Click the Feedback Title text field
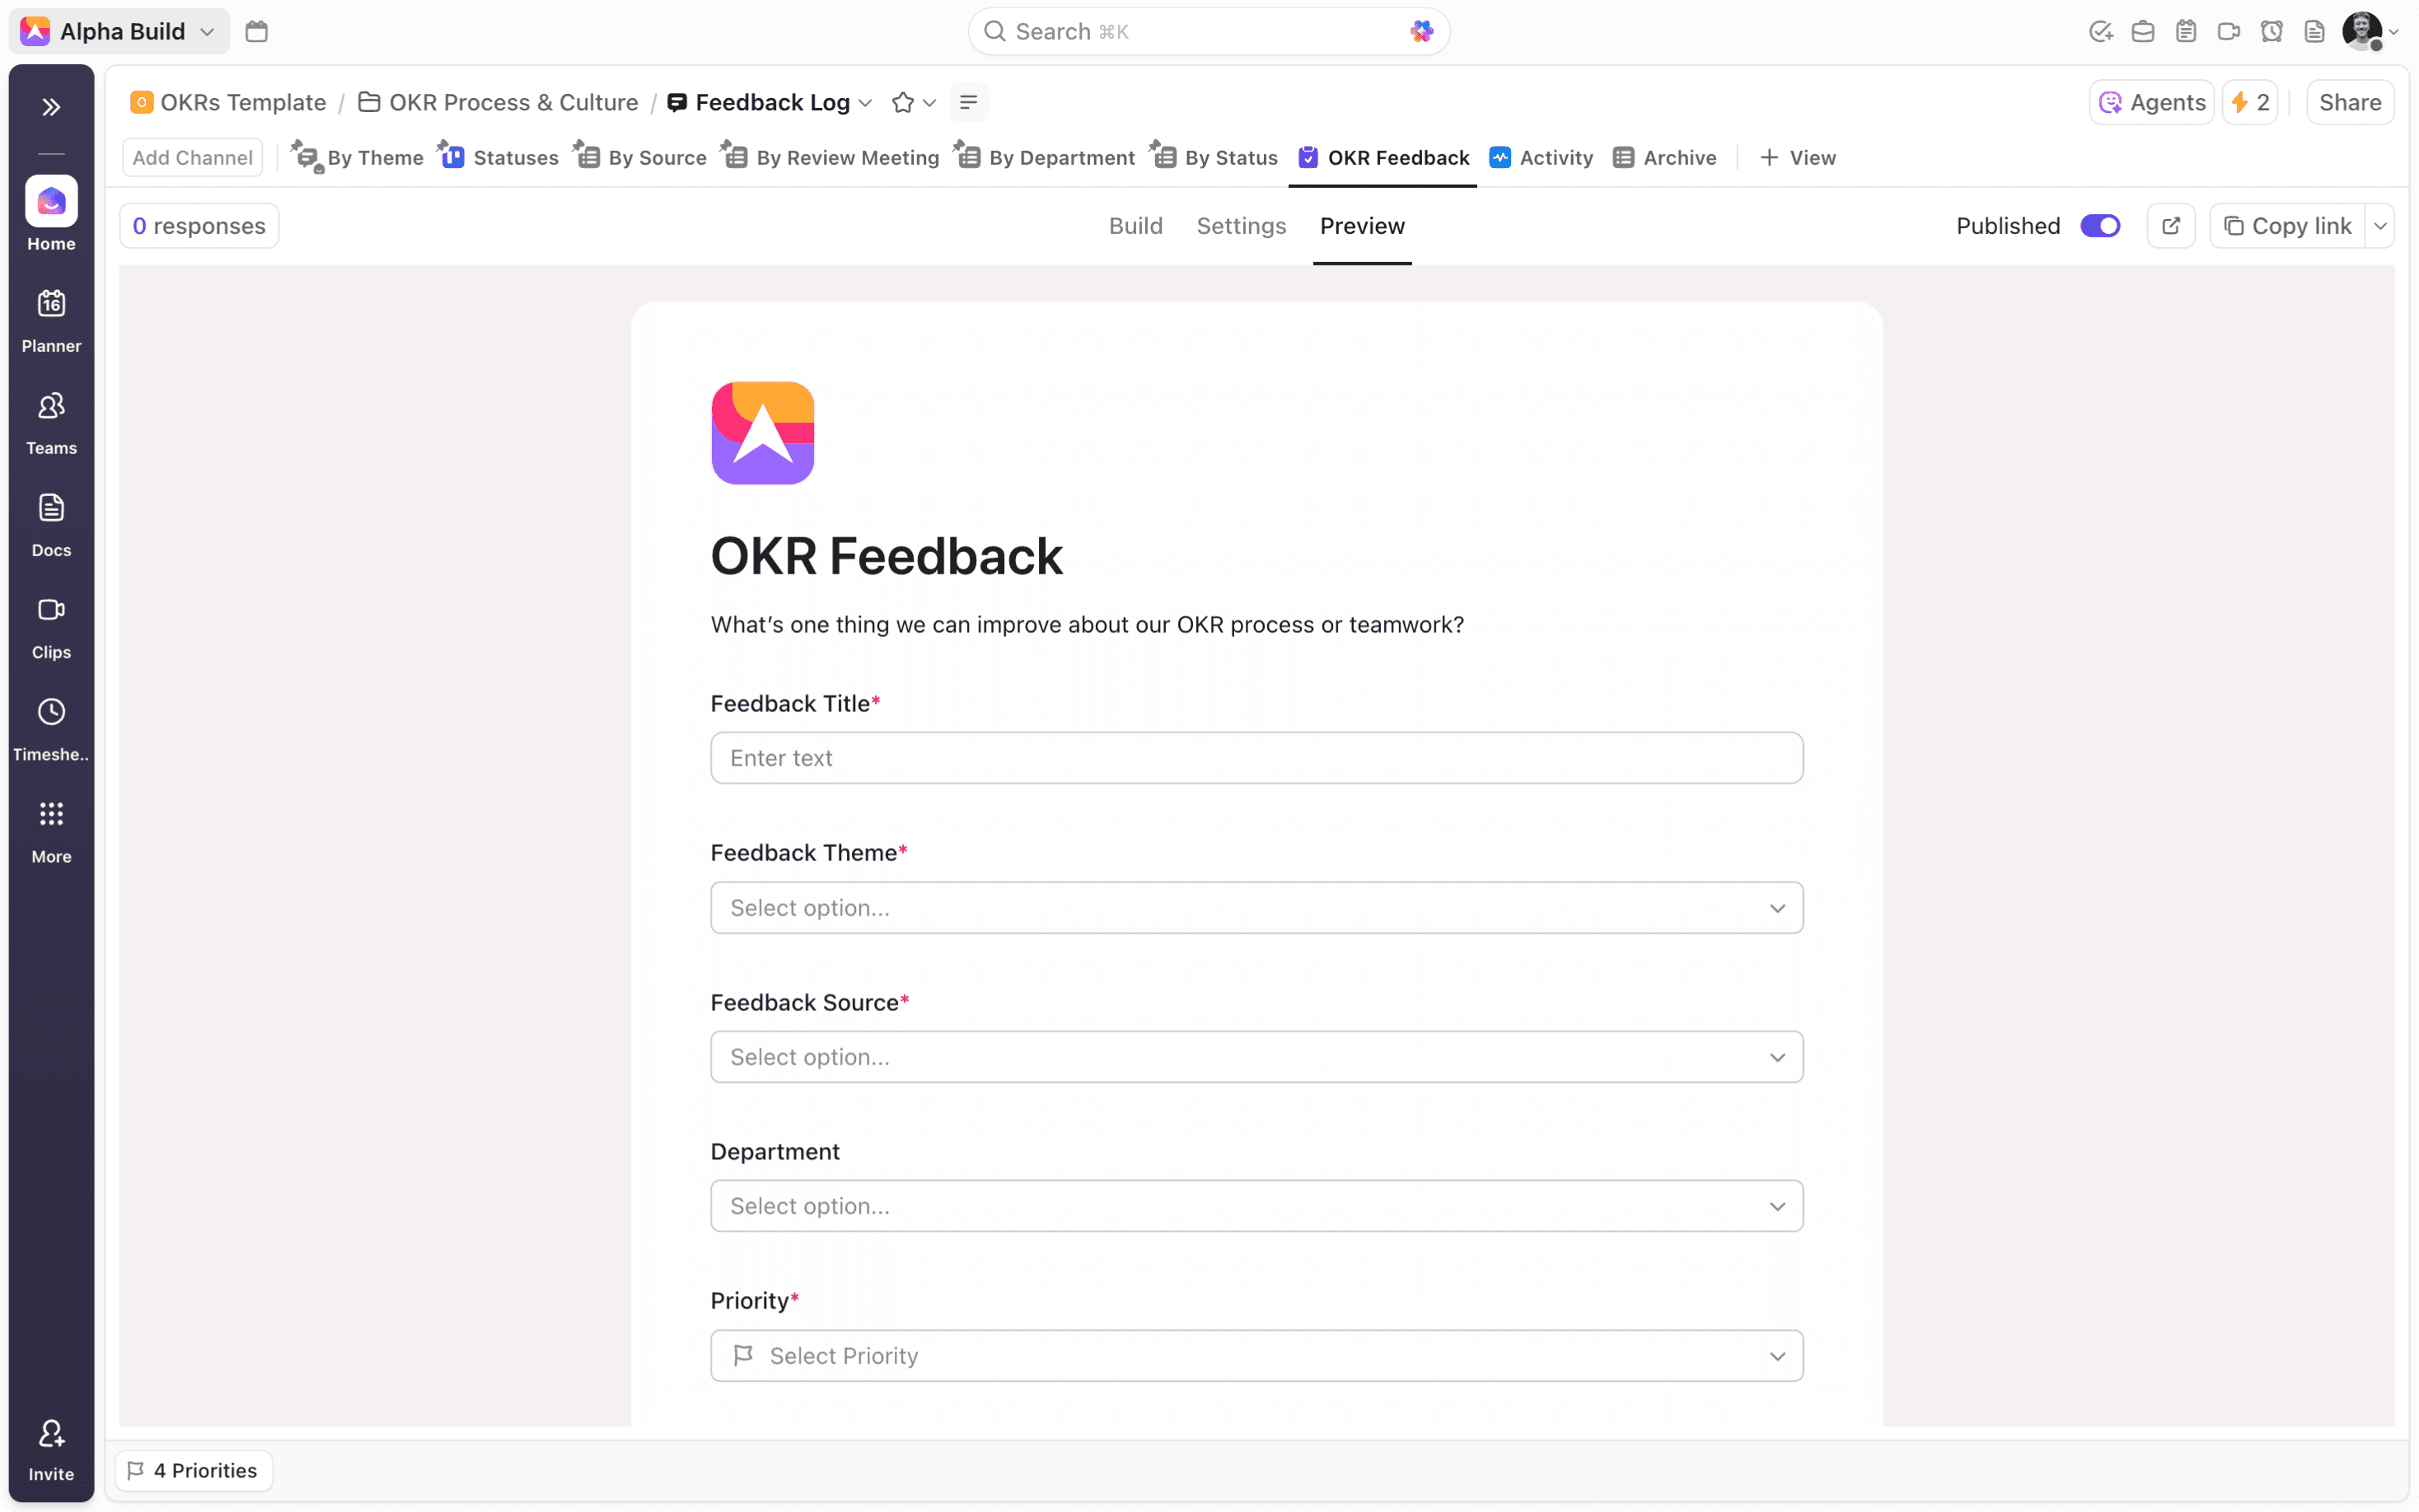Screen dimensions: 2419x1512 coord(1256,758)
